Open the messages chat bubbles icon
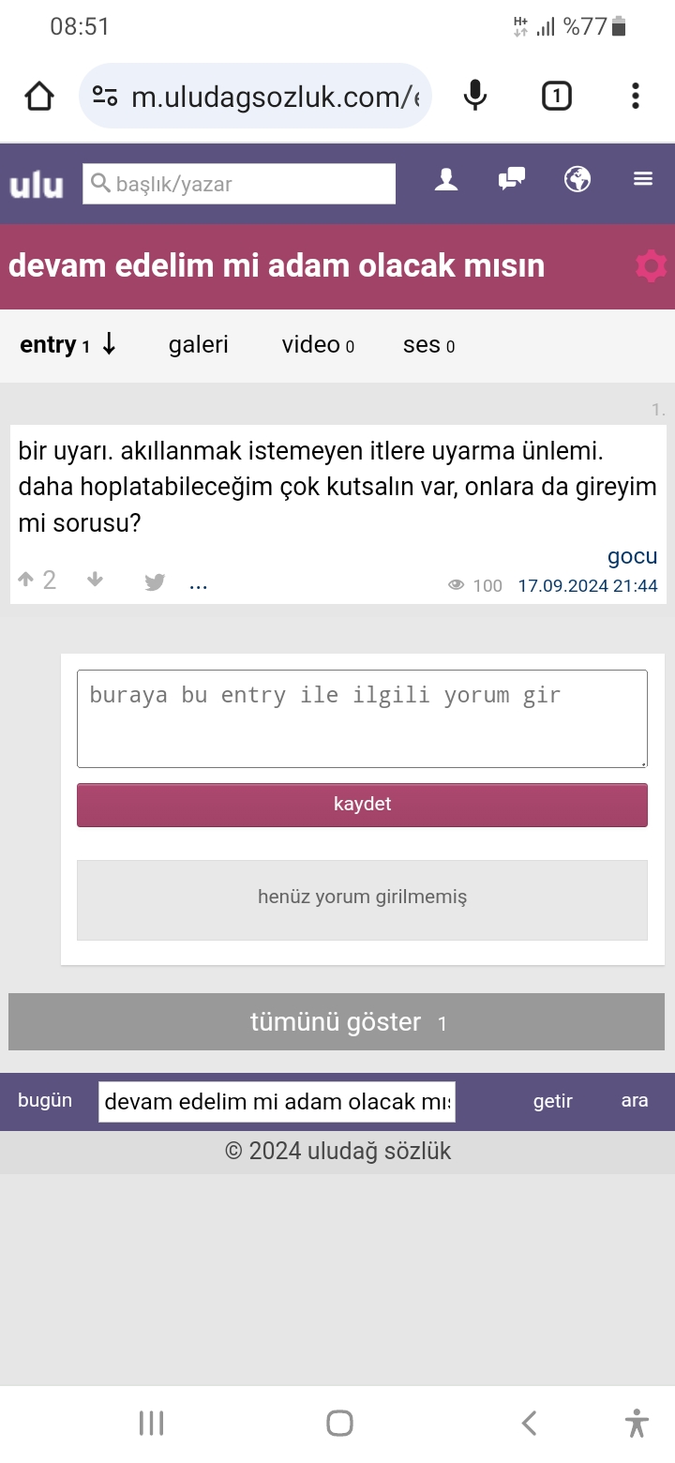This screenshot has width=675, height=1463. [x=511, y=179]
